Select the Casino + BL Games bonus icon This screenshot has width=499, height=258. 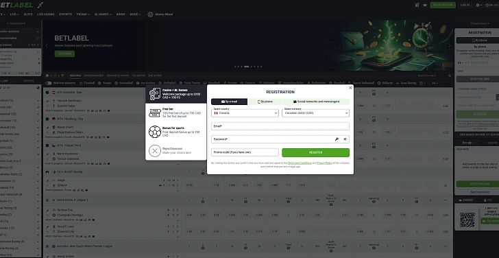[155, 93]
